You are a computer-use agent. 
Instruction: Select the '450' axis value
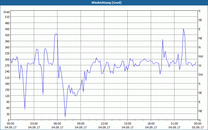click(8, 29)
